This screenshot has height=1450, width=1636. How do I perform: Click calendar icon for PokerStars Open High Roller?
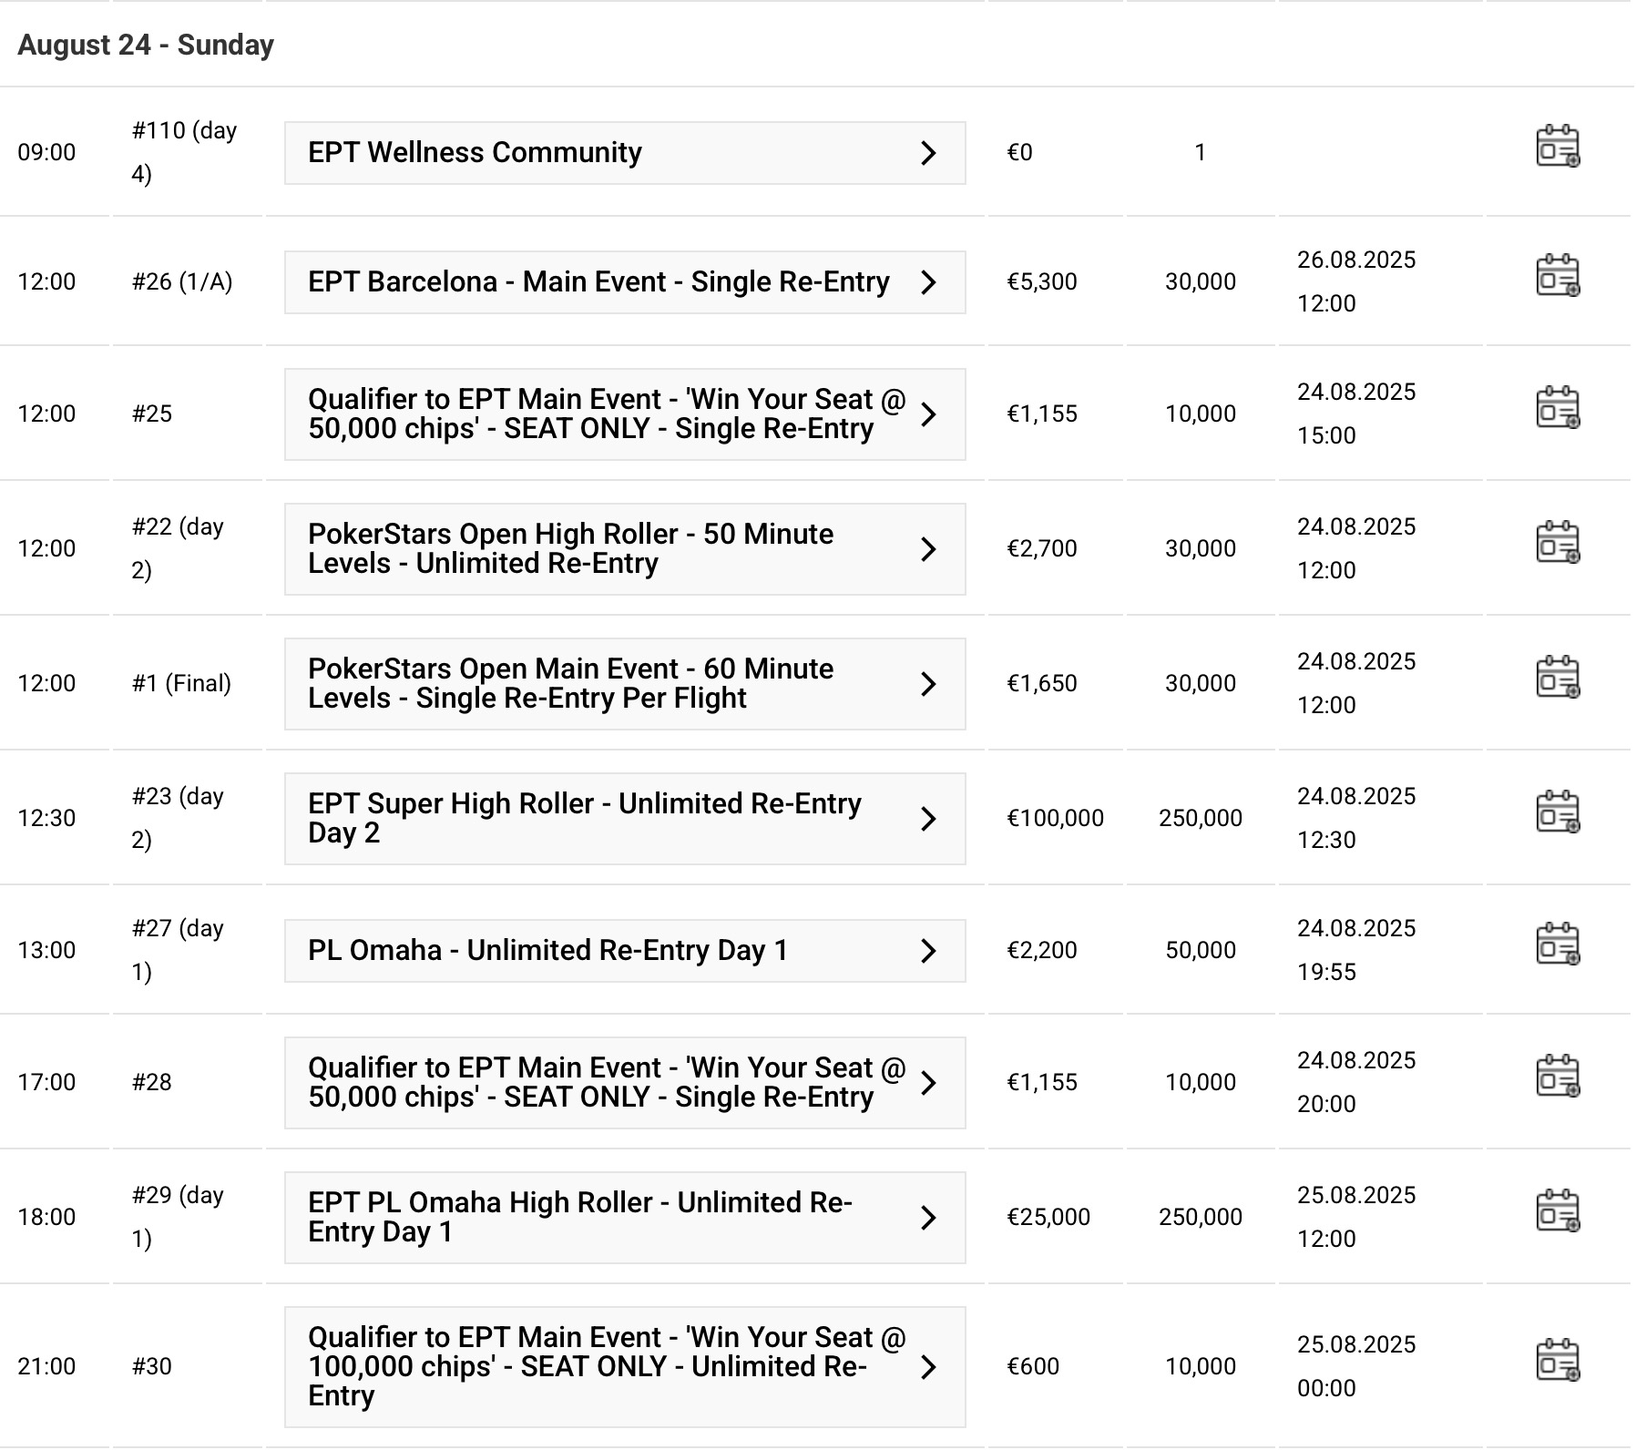[x=1558, y=543]
